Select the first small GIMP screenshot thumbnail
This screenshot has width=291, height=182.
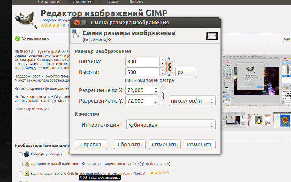[234, 120]
